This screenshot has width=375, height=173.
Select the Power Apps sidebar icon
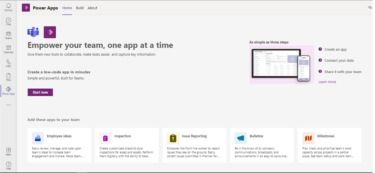tap(9, 89)
